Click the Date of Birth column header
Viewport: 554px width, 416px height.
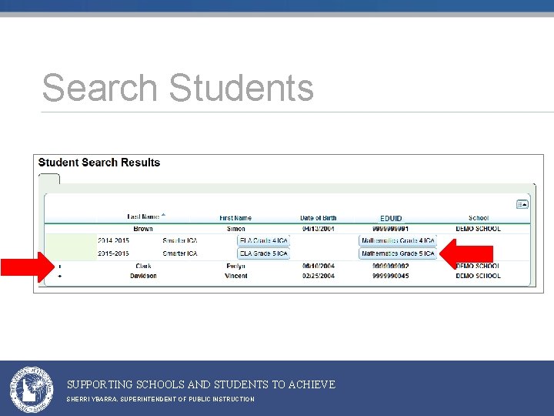318,218
